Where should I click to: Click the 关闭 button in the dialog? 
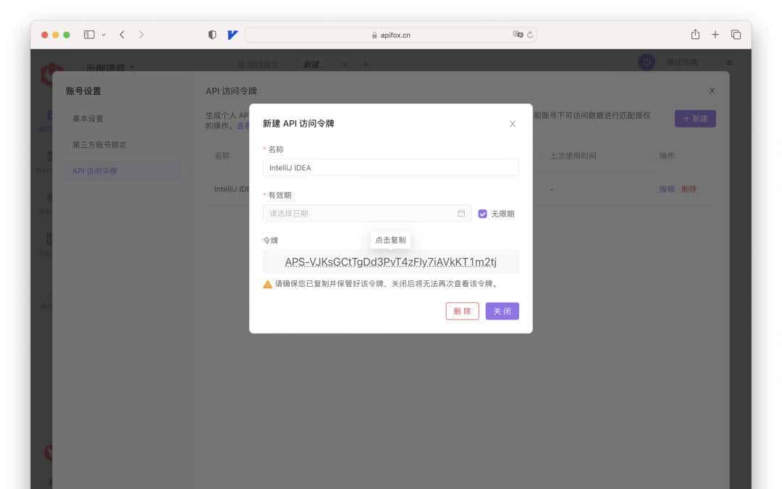pyautogui.click(x=502, y=311)
